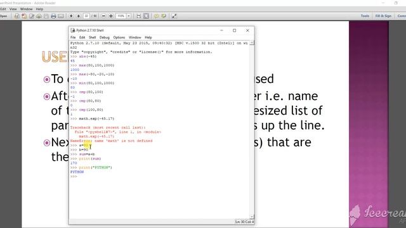The width and height of the screenshot is (406, 228).
Task: Click the last empty >>> prompt
Action: click(x=74, y=177)
